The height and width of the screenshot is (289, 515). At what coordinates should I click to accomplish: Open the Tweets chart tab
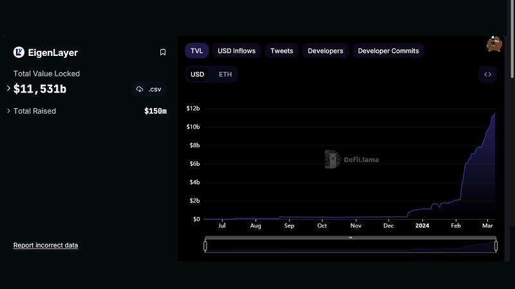[281, 51]
